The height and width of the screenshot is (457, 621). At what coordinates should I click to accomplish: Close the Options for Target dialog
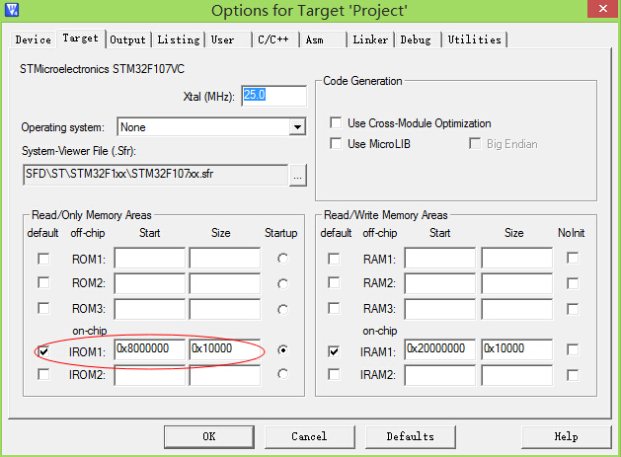tap(603, 9)
